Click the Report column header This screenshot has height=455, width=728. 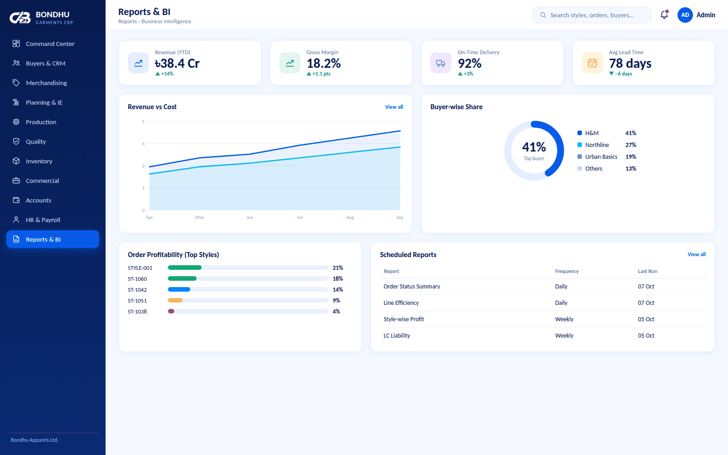391,271
